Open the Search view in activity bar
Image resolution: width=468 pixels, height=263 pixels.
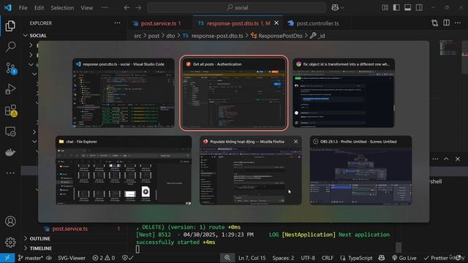[x=10, y=47]
